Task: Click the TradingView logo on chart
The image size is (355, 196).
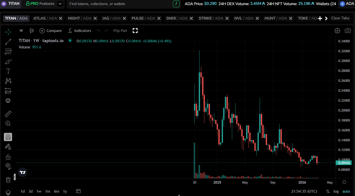Action: 22,172
